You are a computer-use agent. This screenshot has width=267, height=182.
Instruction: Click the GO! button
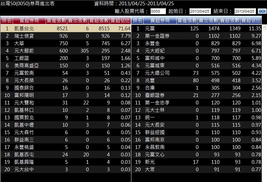[262, 11]
